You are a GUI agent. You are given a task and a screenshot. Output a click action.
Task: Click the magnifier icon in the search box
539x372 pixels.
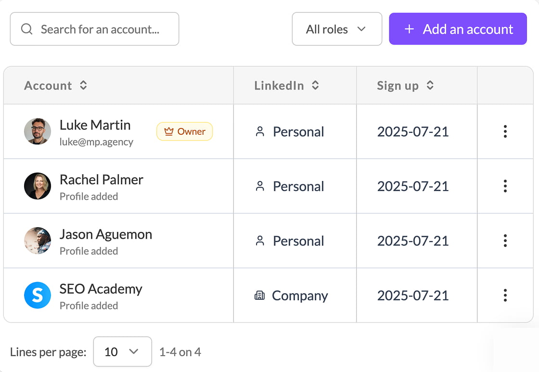tap(27, 29)
